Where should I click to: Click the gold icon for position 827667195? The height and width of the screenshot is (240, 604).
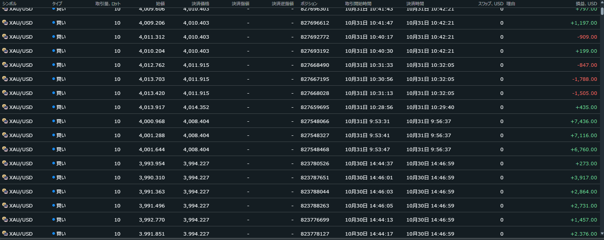5,79
